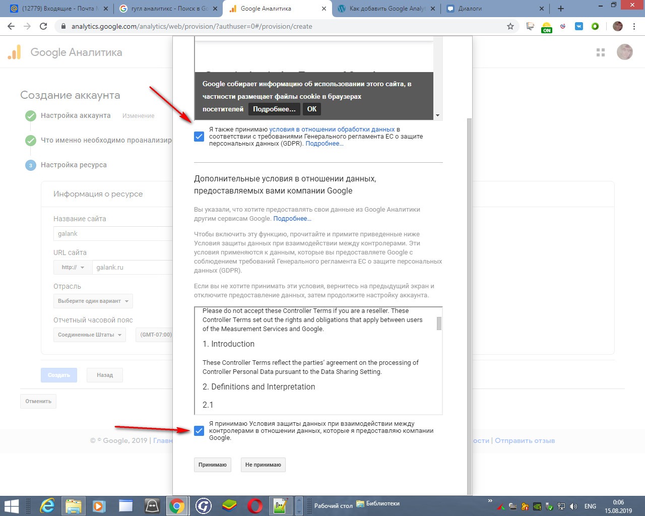Viewport: 645px width, 516px height.
Task: Open the industry 'Выберите один вариант' dropdown
Action: [93, 301]
